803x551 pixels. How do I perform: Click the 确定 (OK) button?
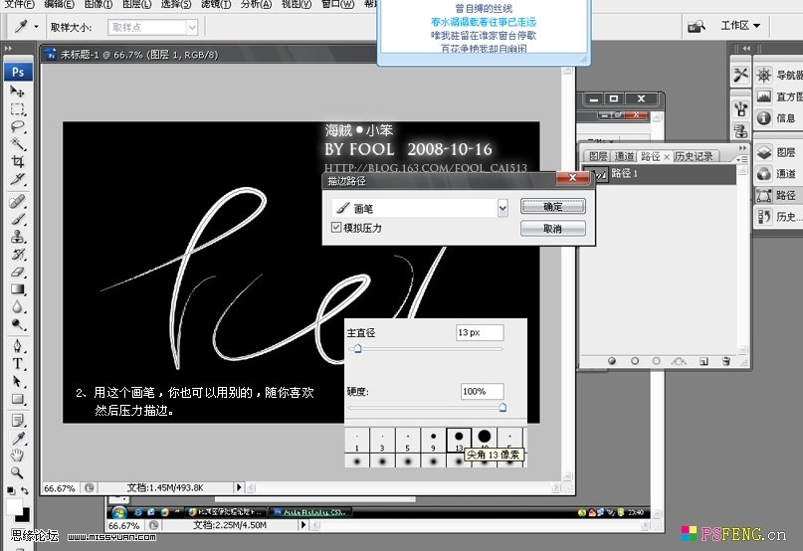click(x=552, y=206)
